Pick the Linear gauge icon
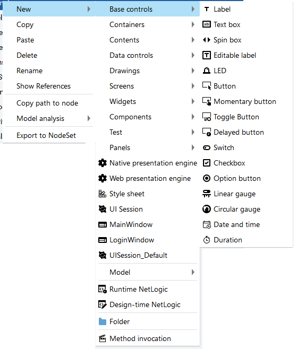The height and width of the screenshot is (349, 297). (x=207, y=194)
